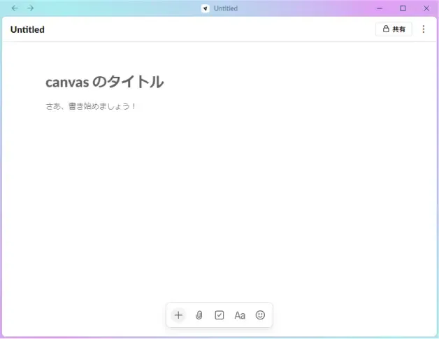Open the three-dot more options menu
This screenshot has height=339, width=439.
pos(424,29)
